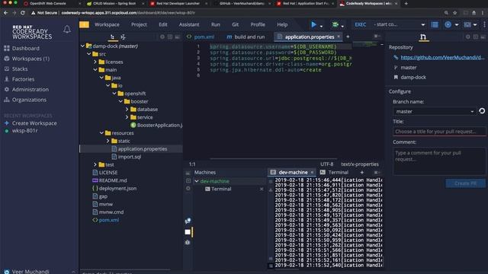Open the pull request panel icon

pos(422,37)
